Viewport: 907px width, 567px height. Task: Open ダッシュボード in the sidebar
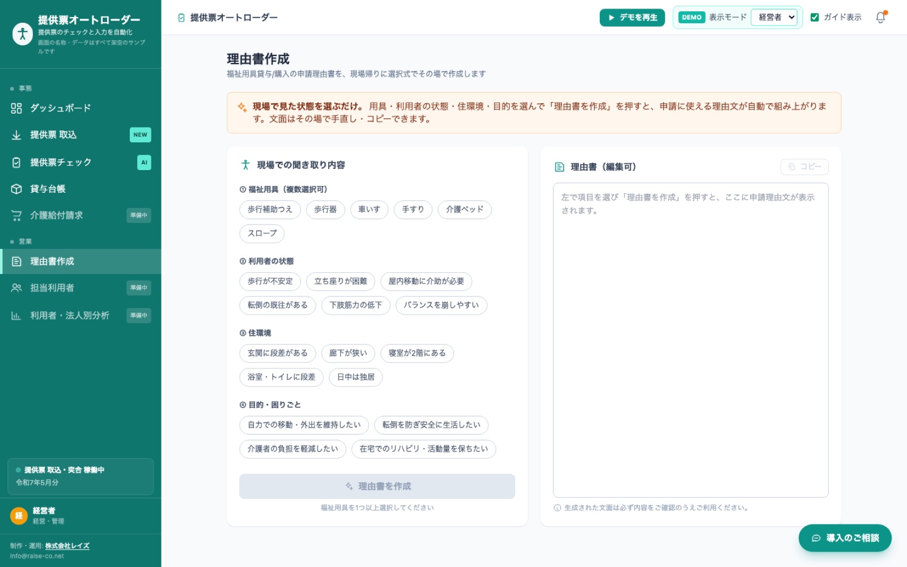(x=80, y=108)
